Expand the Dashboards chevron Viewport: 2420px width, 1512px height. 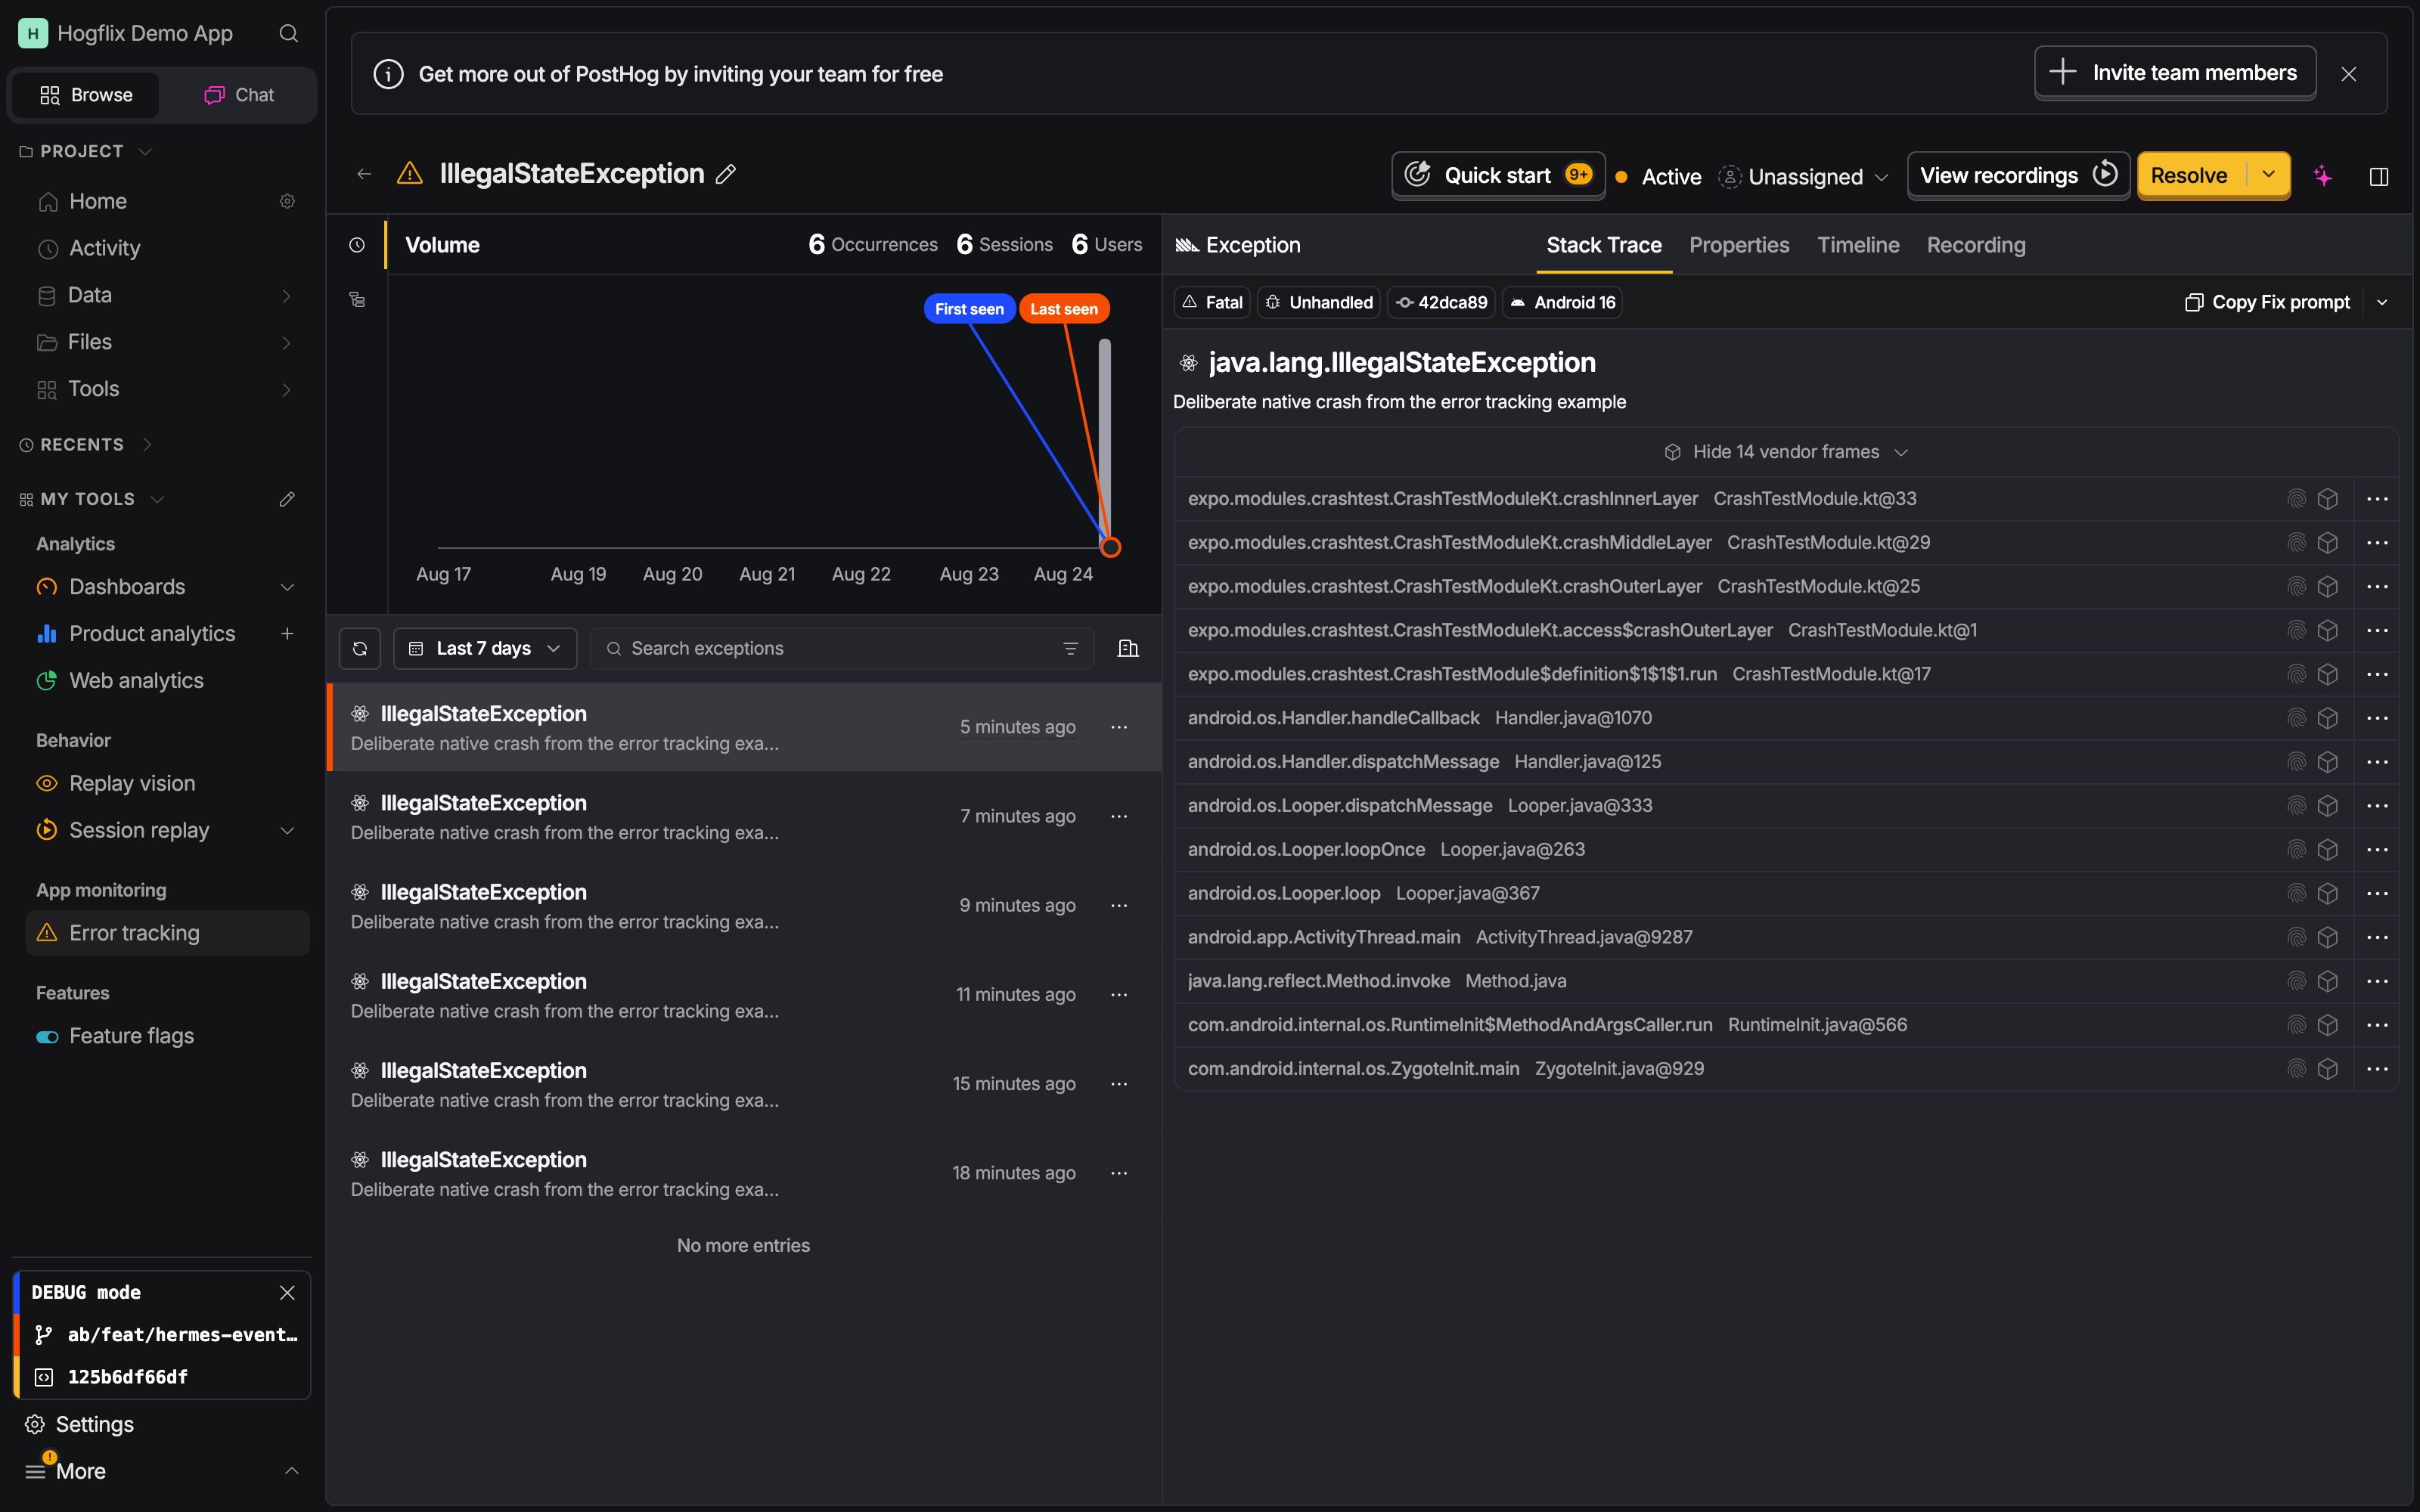287,587
